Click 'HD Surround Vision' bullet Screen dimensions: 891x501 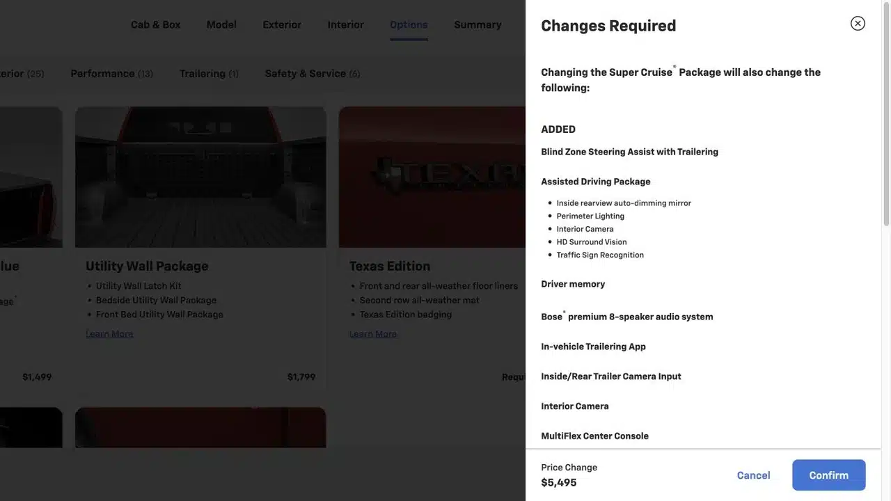pyautogui.click(x=592, y=242)
